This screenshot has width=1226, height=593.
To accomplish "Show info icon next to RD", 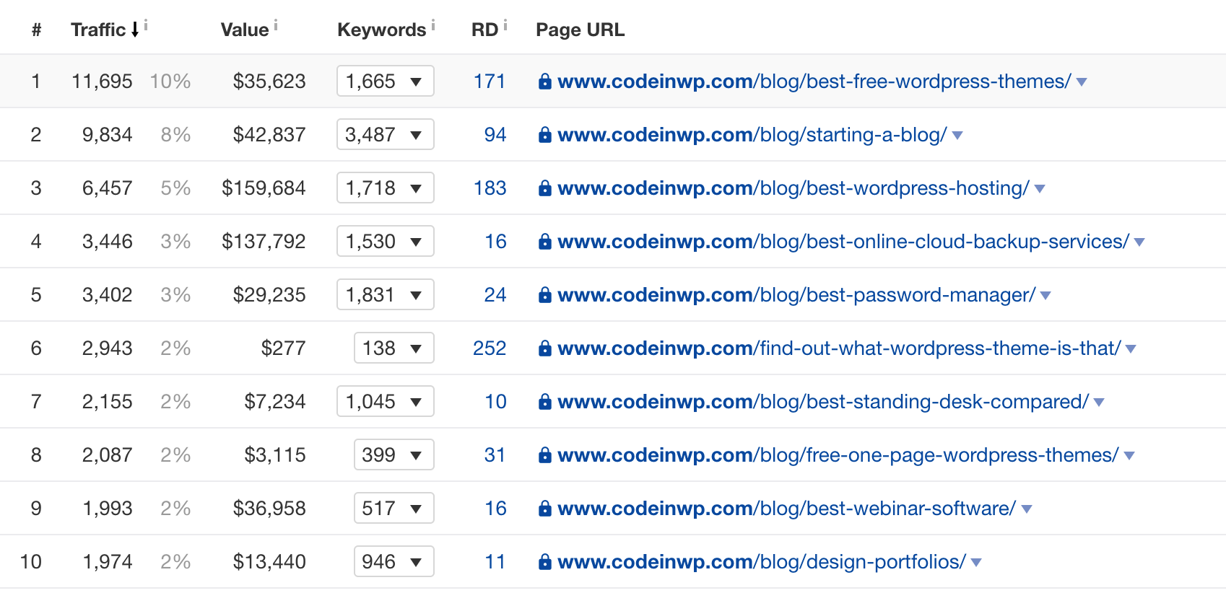I will tap(505, 25).
